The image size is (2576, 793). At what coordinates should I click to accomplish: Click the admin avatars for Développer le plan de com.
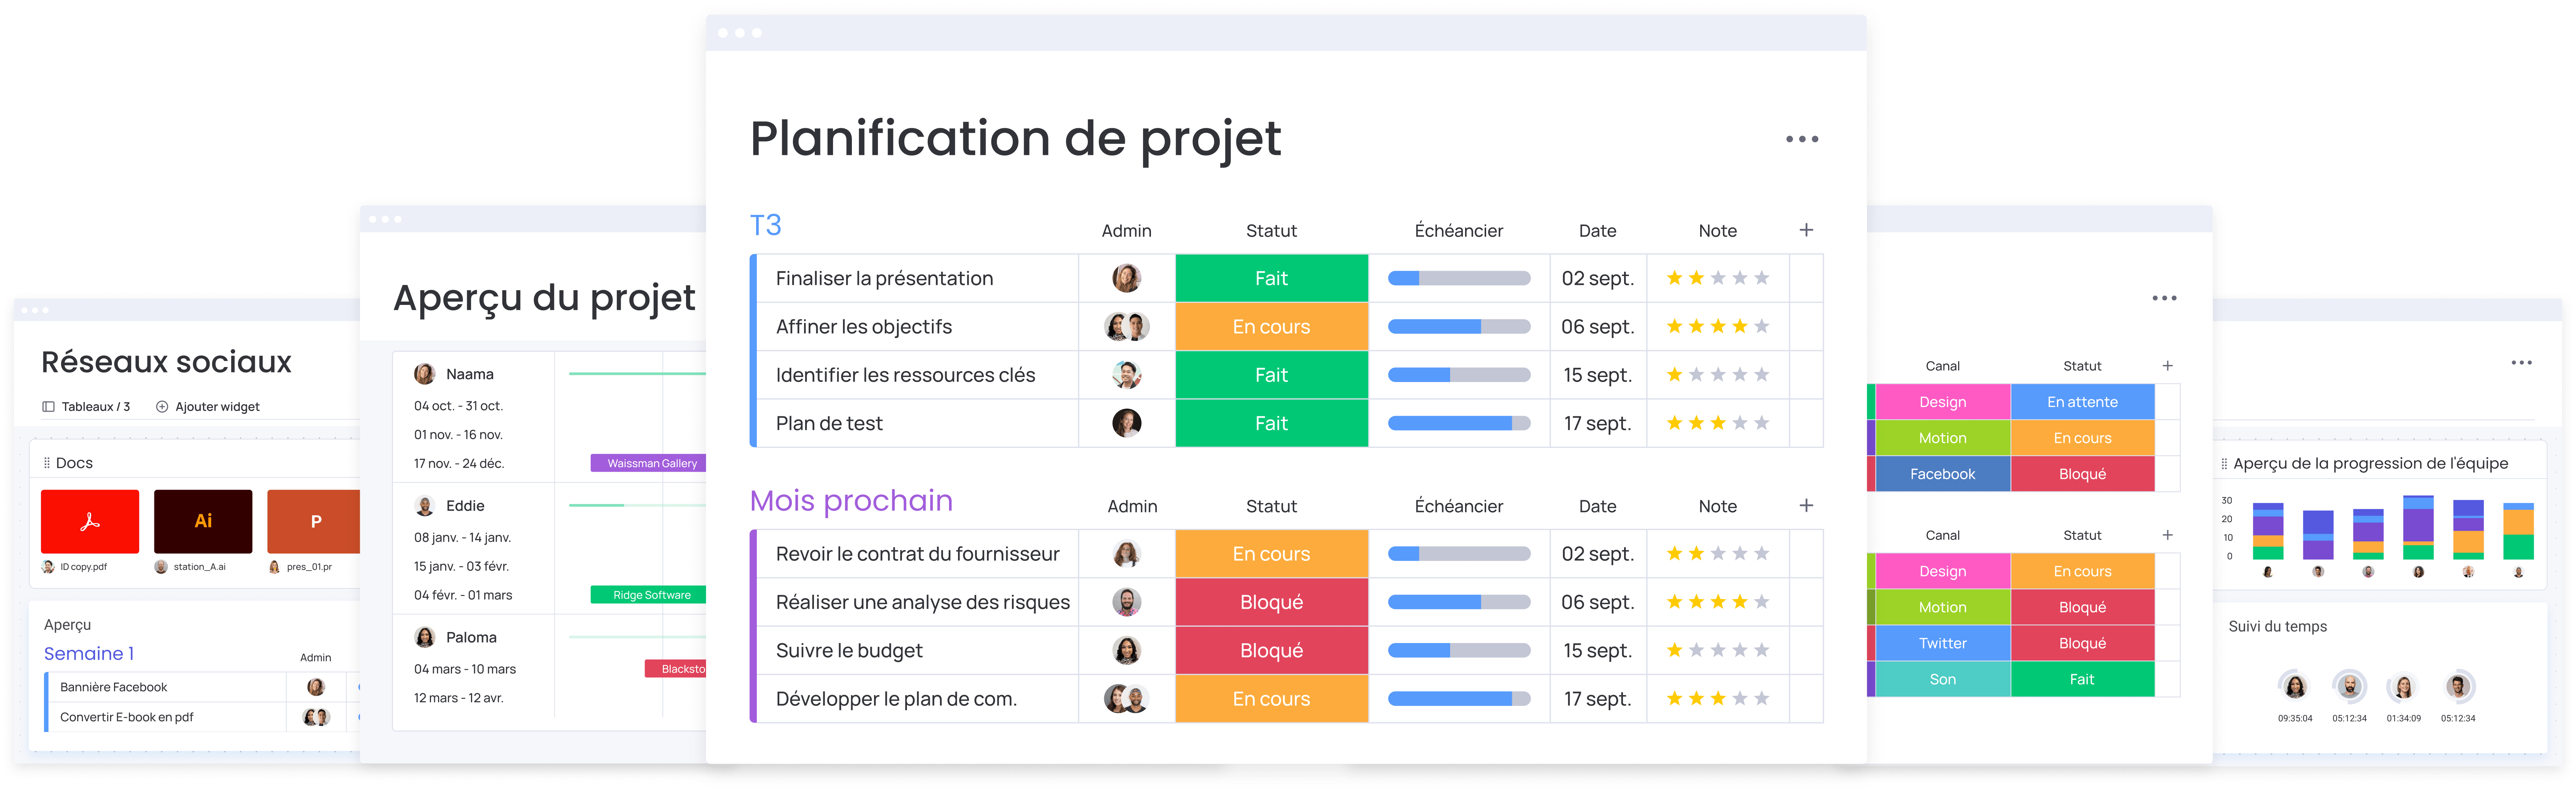point(1127,698)
